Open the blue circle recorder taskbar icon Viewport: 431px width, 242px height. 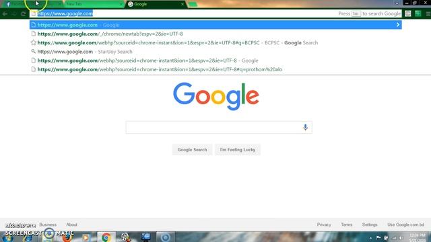165,237
